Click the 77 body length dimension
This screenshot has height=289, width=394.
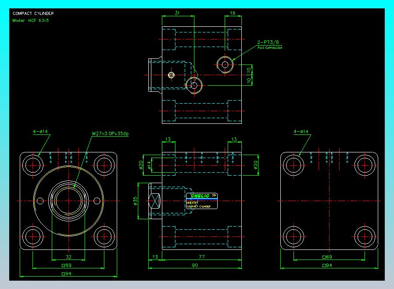(202, 257)
